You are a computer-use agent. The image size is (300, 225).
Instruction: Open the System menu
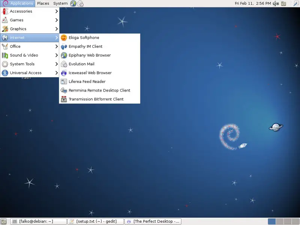coord(60,3)
